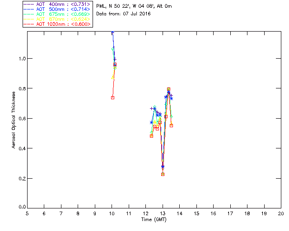Click the AOT 870nm legend entry
This screenshot has height=231, width=289.
click(57, 19)
